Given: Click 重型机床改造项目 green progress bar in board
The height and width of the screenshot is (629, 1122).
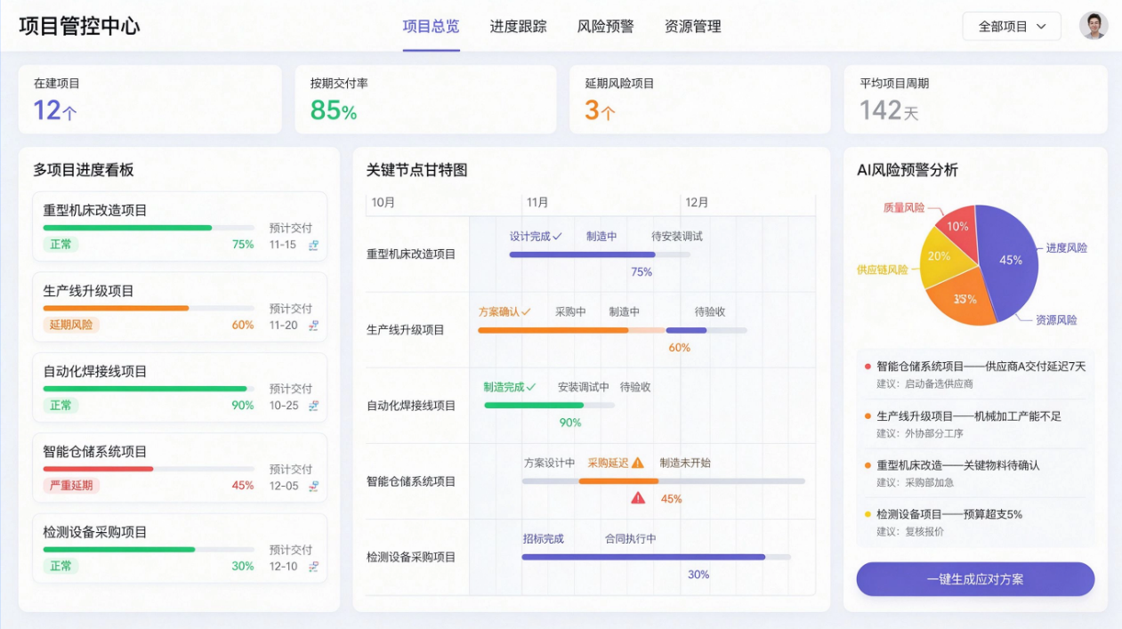Looking at the screenshot, I should [x=127, y=228].
